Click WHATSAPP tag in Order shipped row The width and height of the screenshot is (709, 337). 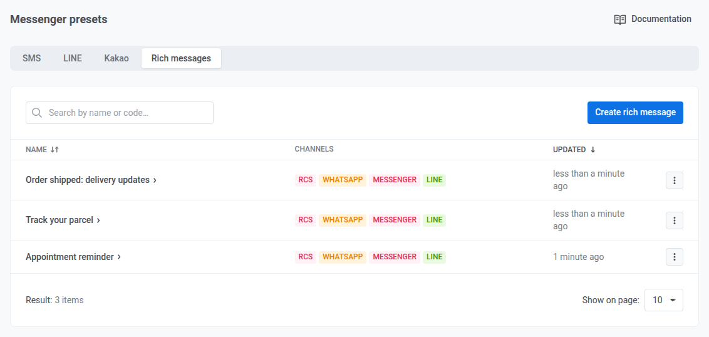(343, 180)
